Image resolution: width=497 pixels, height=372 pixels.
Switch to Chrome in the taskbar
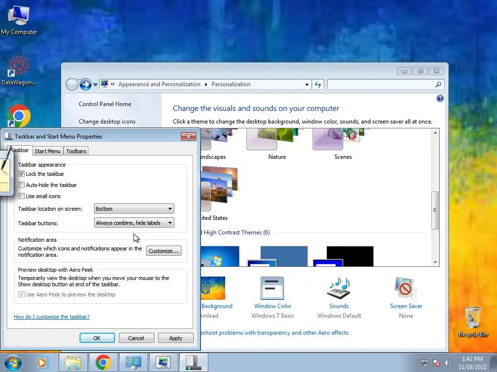[x=103, y=362]
